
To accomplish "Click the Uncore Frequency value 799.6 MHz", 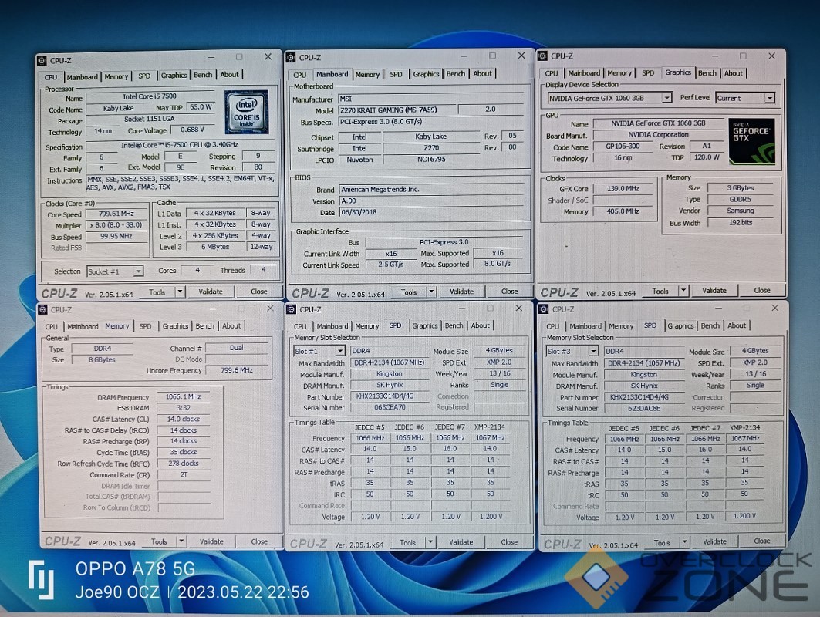I will point(237,370).
